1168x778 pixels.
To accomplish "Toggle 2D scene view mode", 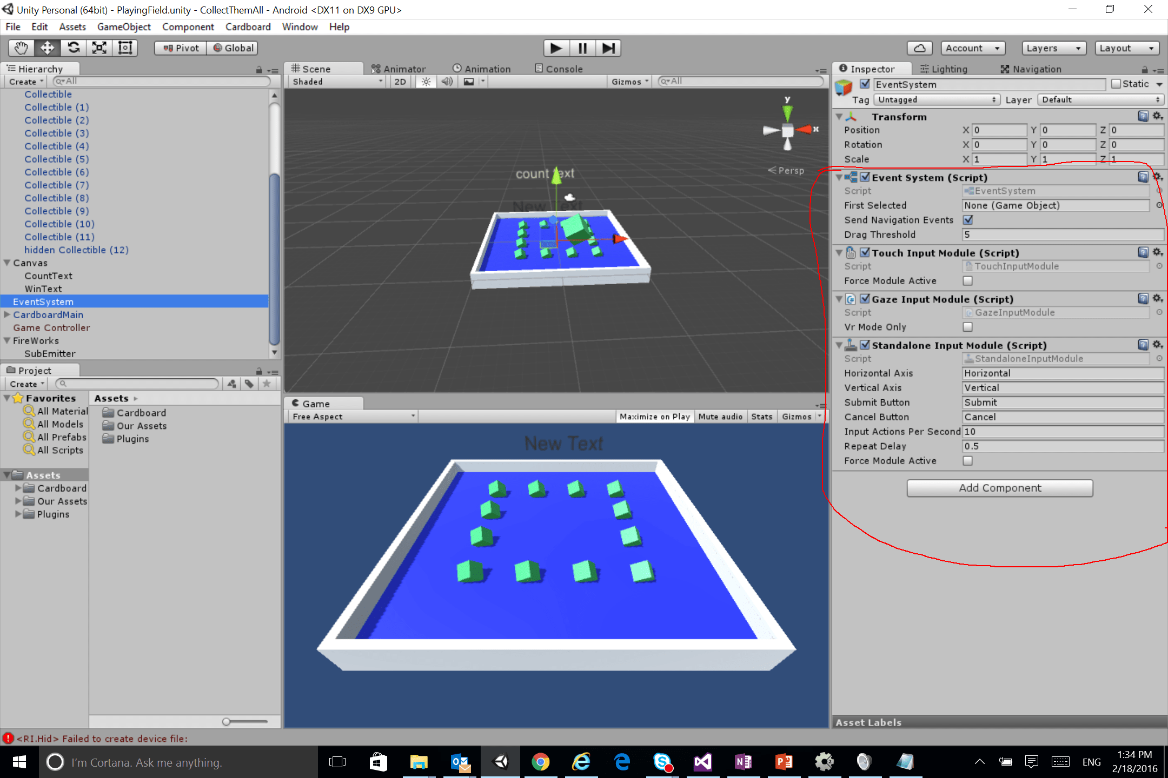I will [x=400, y=82].
